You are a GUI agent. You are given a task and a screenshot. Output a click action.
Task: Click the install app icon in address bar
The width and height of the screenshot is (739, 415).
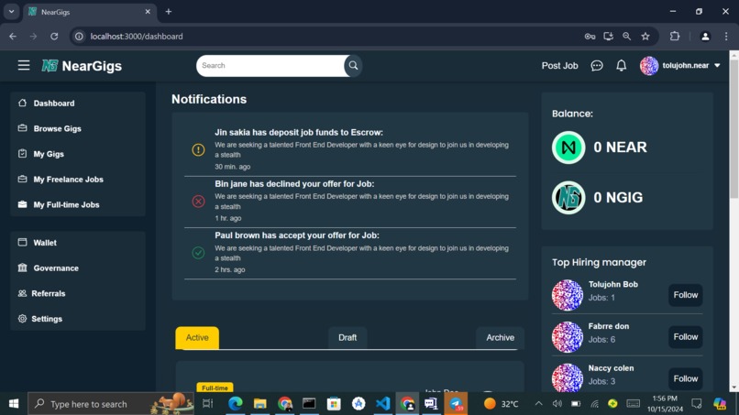[609, 37]
